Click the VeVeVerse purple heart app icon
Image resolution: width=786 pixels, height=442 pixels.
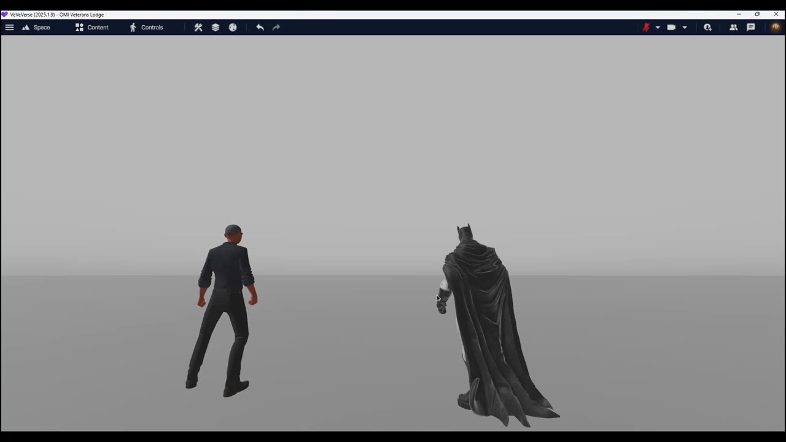(4, 14)
